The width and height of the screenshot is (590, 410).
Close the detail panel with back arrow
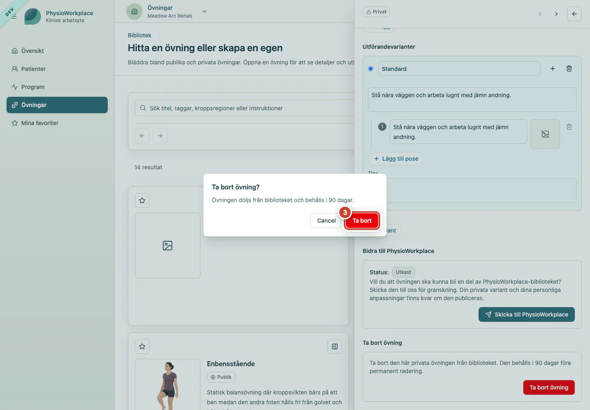[574, 14]
